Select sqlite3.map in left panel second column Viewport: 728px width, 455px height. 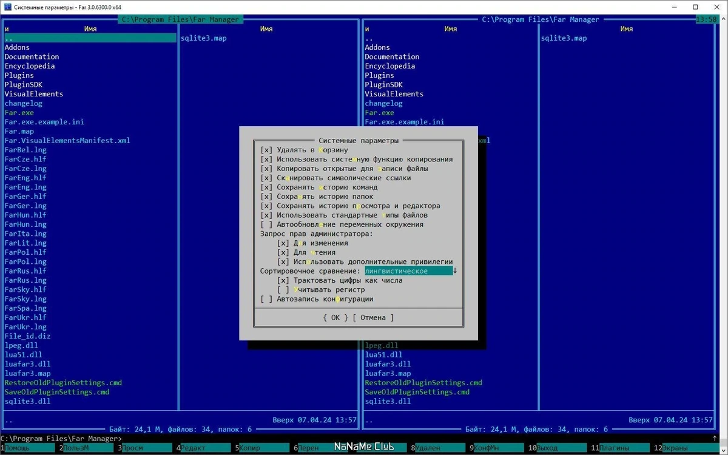(203, 38)
